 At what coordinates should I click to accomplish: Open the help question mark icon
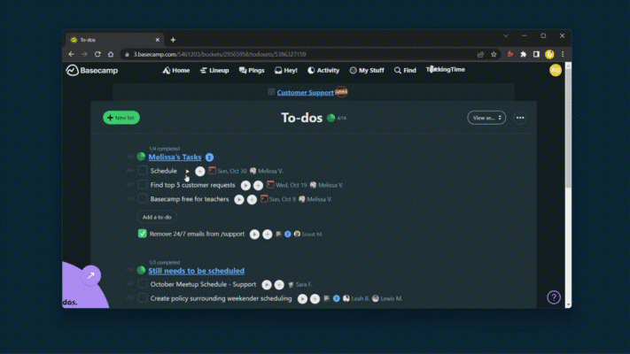[554, 297]
